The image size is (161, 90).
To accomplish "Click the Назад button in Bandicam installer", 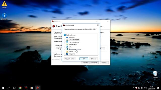I will click(85, 63).
